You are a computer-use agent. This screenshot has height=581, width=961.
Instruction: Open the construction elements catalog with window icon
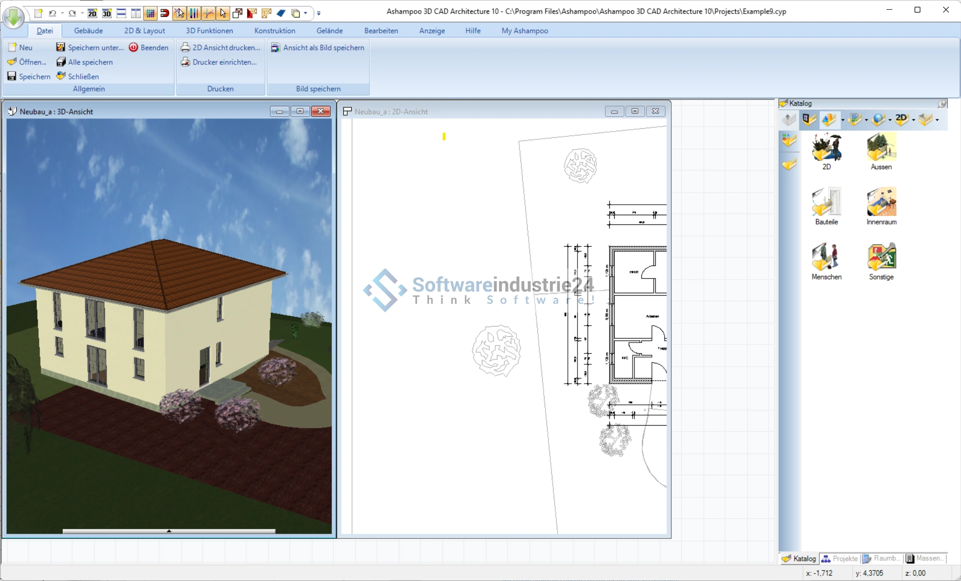[x=809, y=119]
